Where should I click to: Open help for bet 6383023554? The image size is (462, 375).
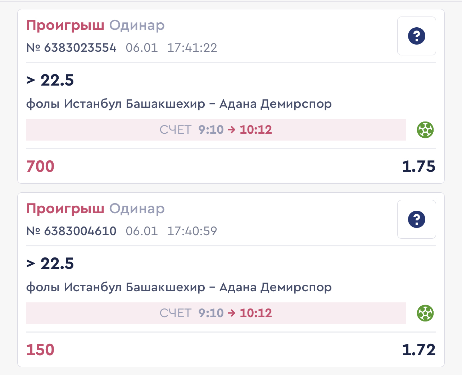tap(417, 36)
